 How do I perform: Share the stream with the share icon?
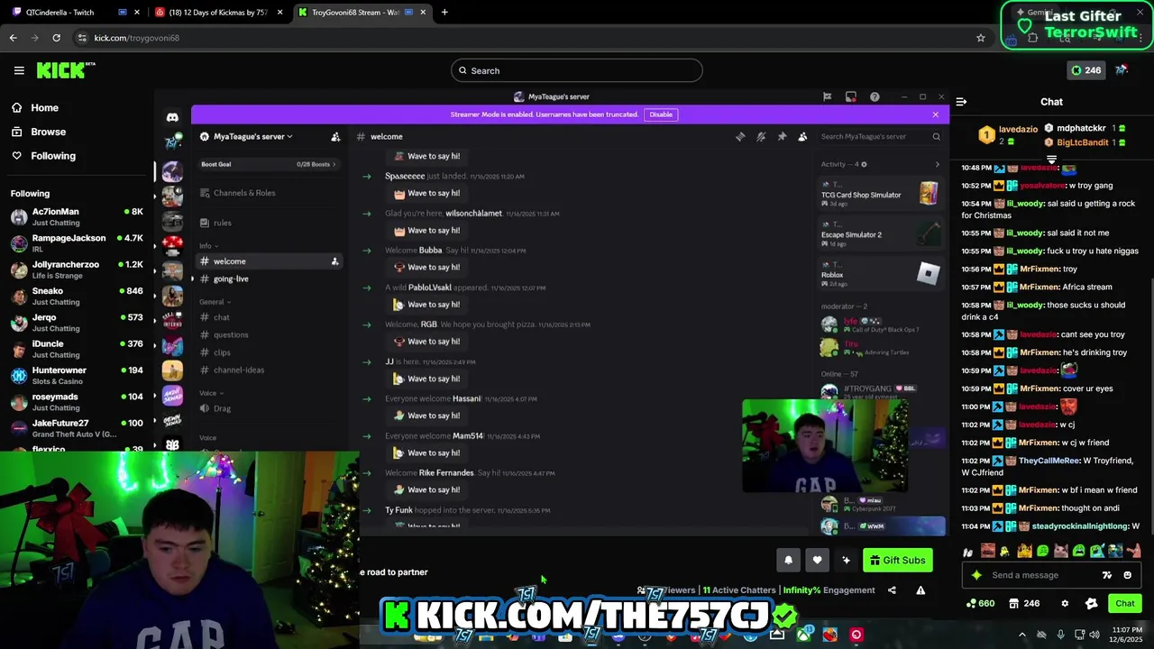[892, 590]
